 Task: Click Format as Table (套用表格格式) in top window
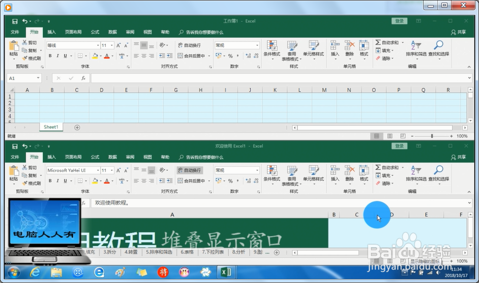tap(291, 51)
